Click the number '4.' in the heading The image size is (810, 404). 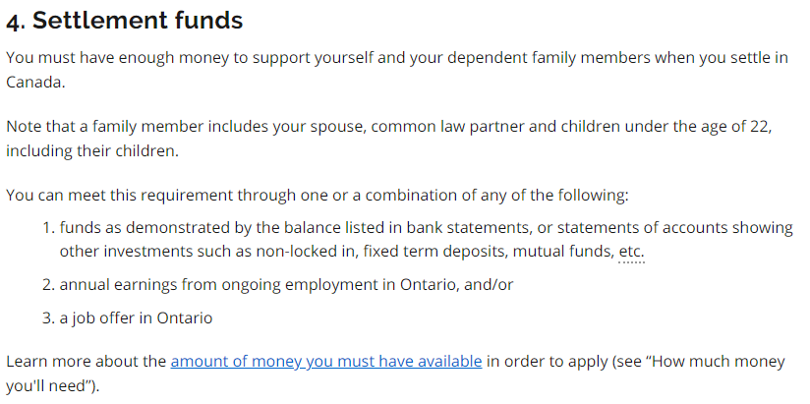[16, 22]
